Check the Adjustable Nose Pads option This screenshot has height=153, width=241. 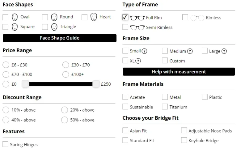(184, 131)
